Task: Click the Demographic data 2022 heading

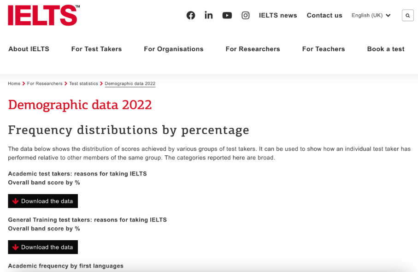Action: [80, 105]
